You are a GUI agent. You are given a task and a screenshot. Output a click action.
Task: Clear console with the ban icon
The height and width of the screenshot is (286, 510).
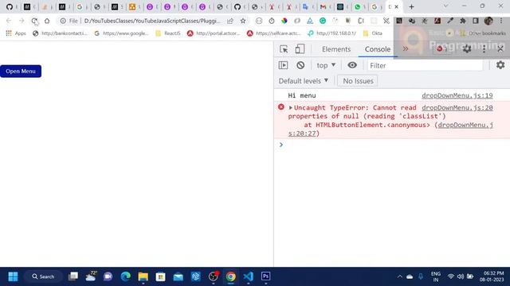pos(300,65)
